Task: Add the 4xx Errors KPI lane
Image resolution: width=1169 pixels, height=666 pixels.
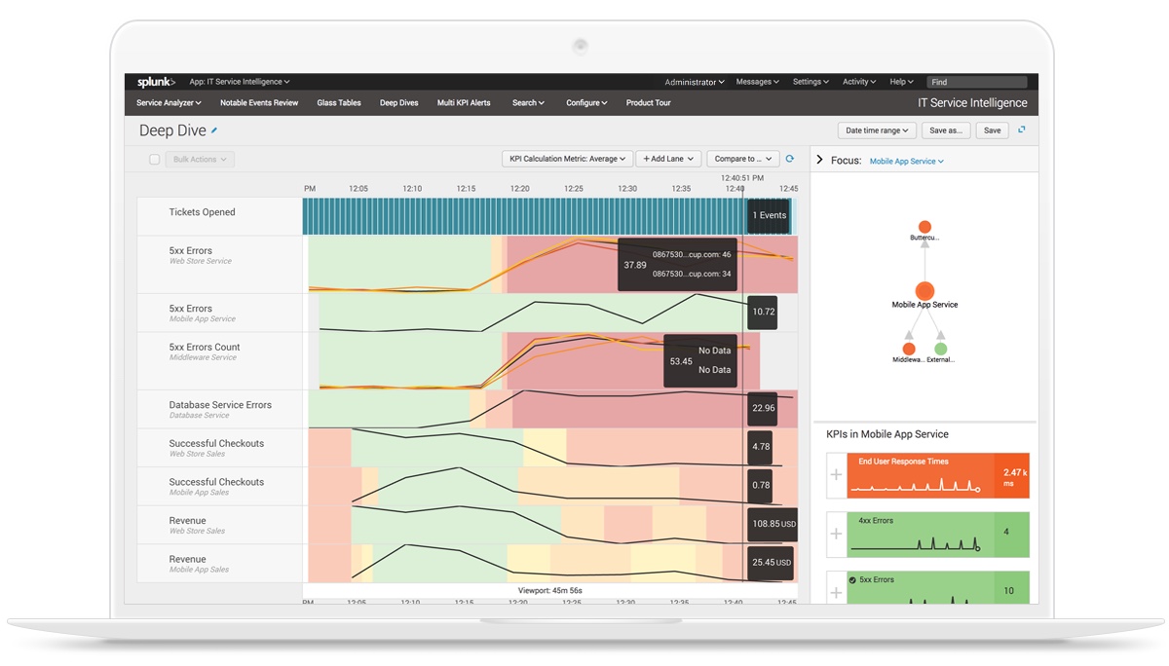Action: 835,534
